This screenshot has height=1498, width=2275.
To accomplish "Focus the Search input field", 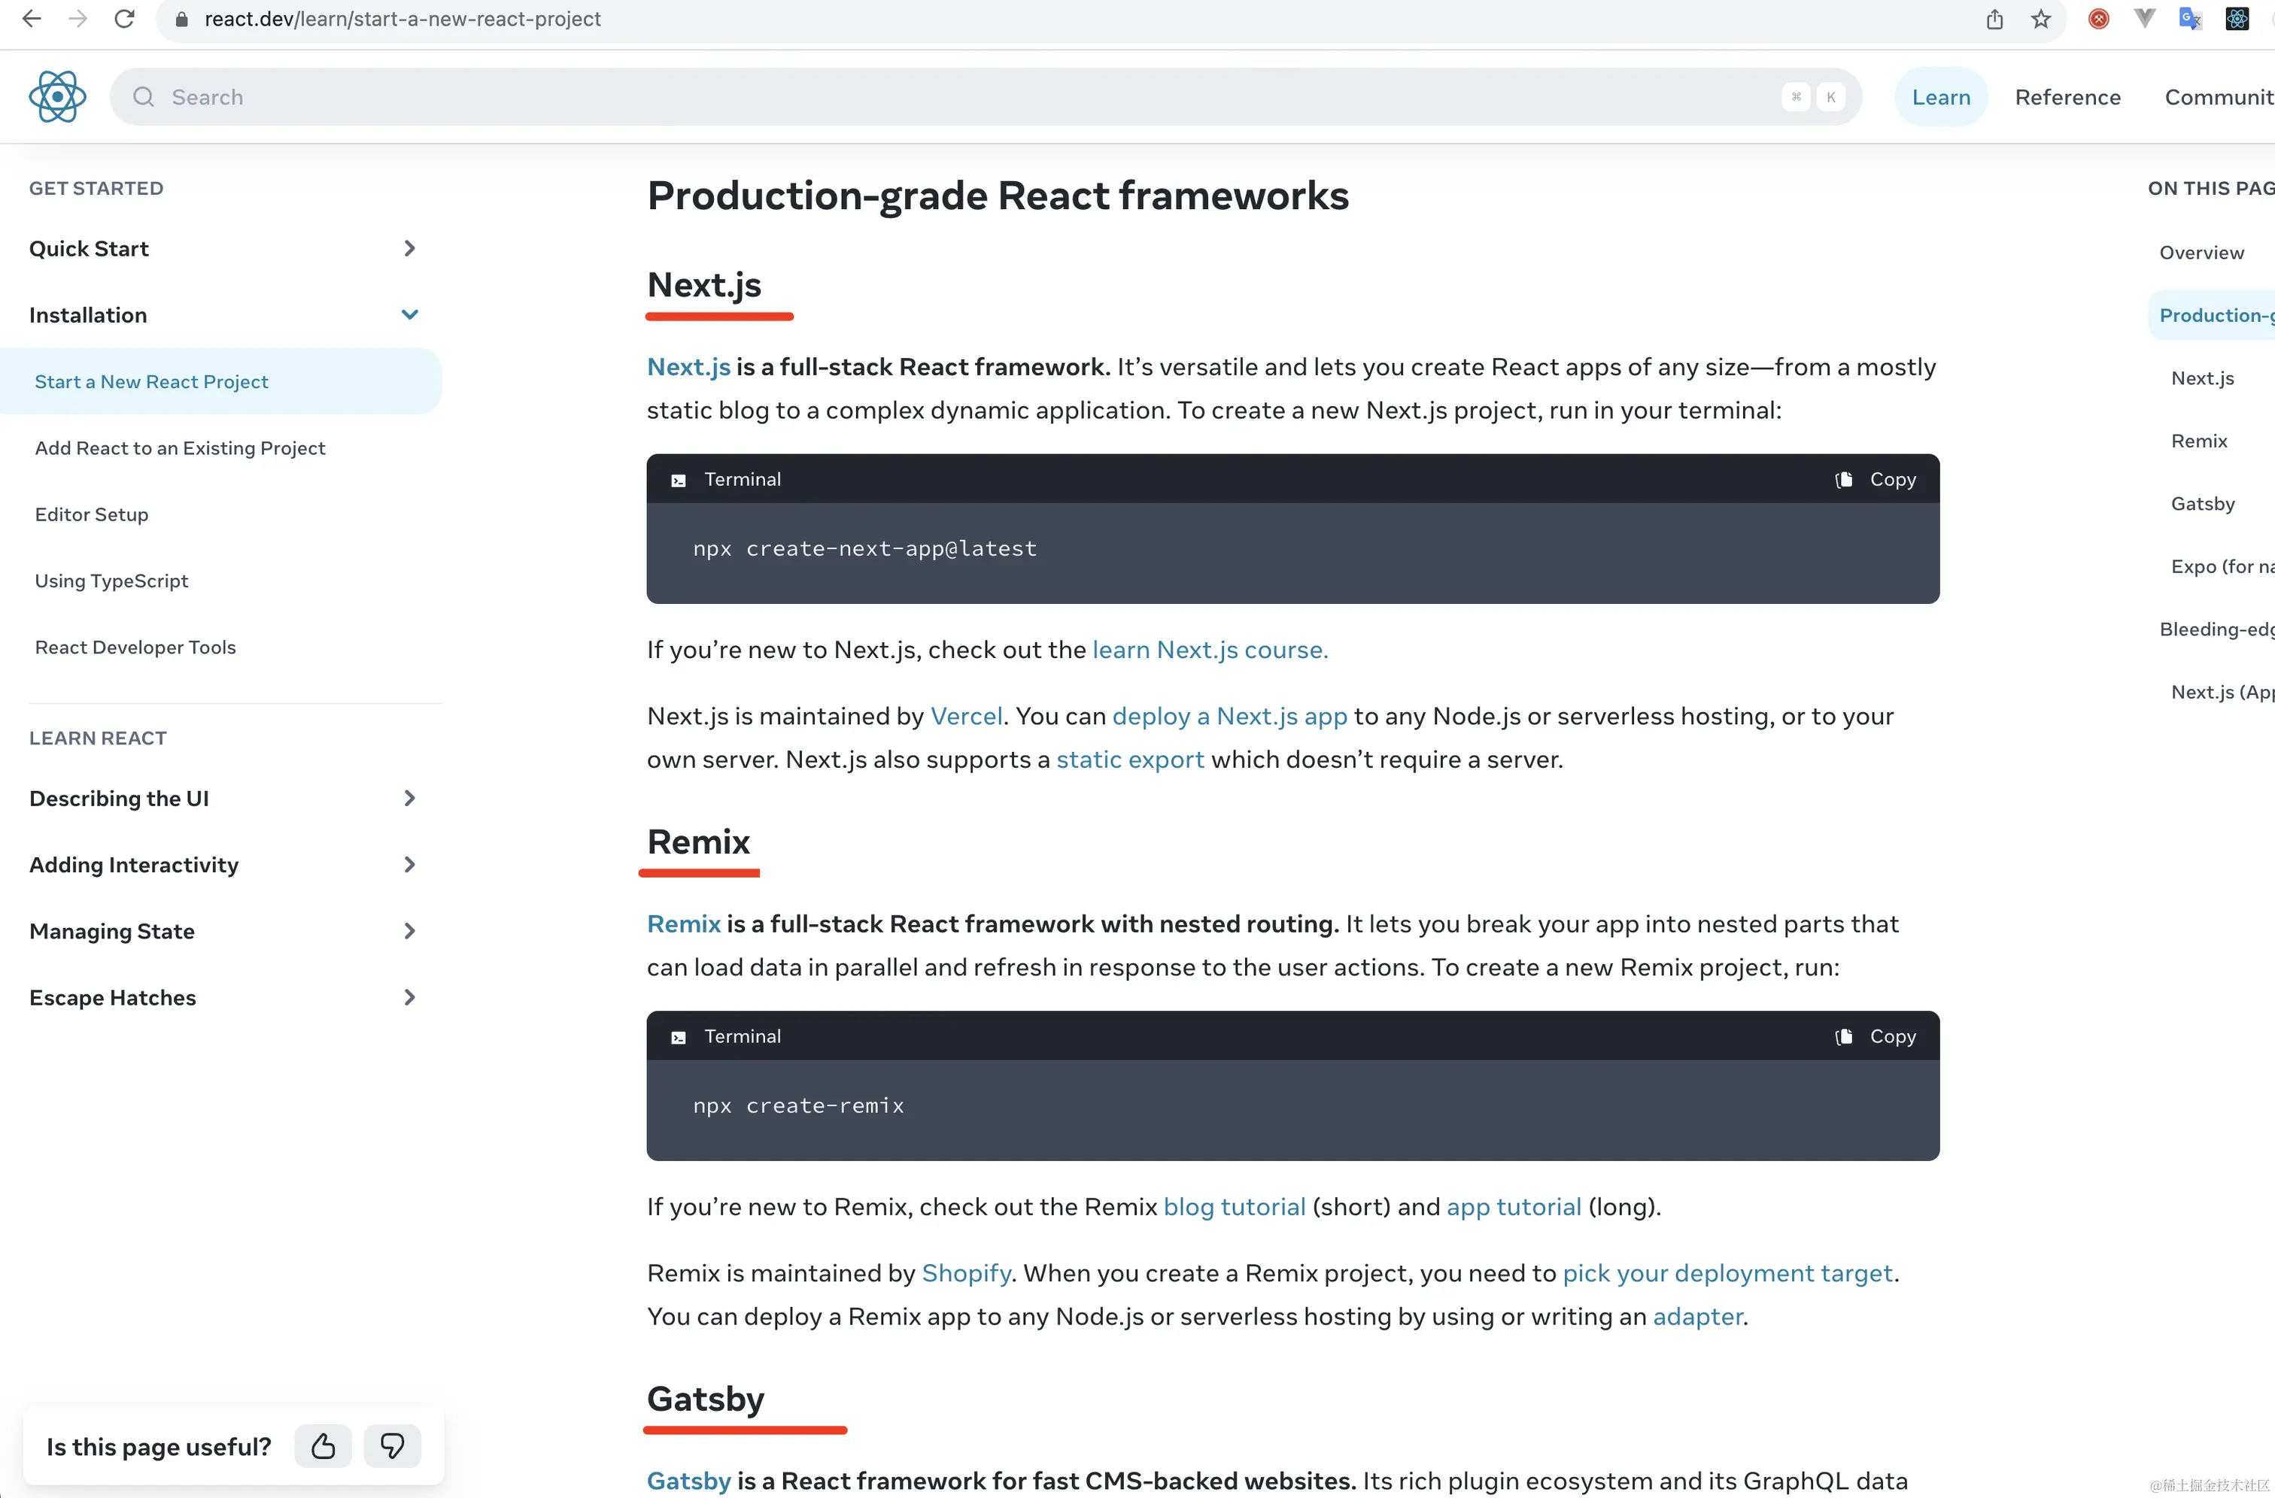I will click(x=956, y=96).
